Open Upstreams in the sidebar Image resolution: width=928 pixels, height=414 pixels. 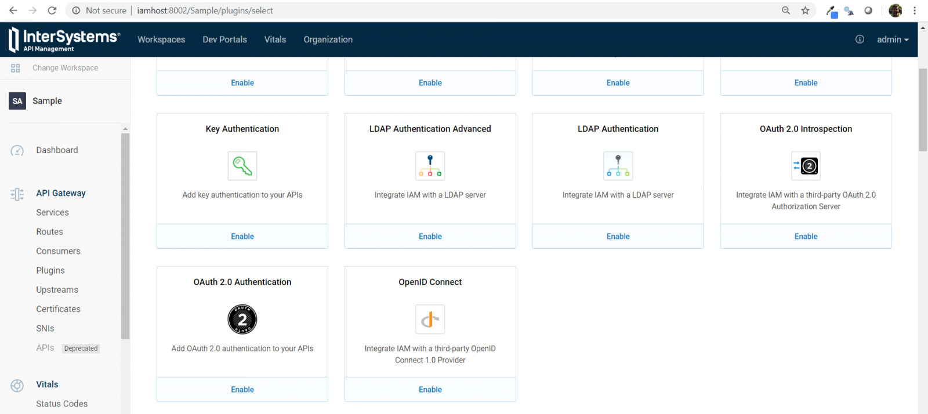point(57,290)
